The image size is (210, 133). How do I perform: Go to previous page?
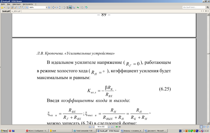pos(93,127)
